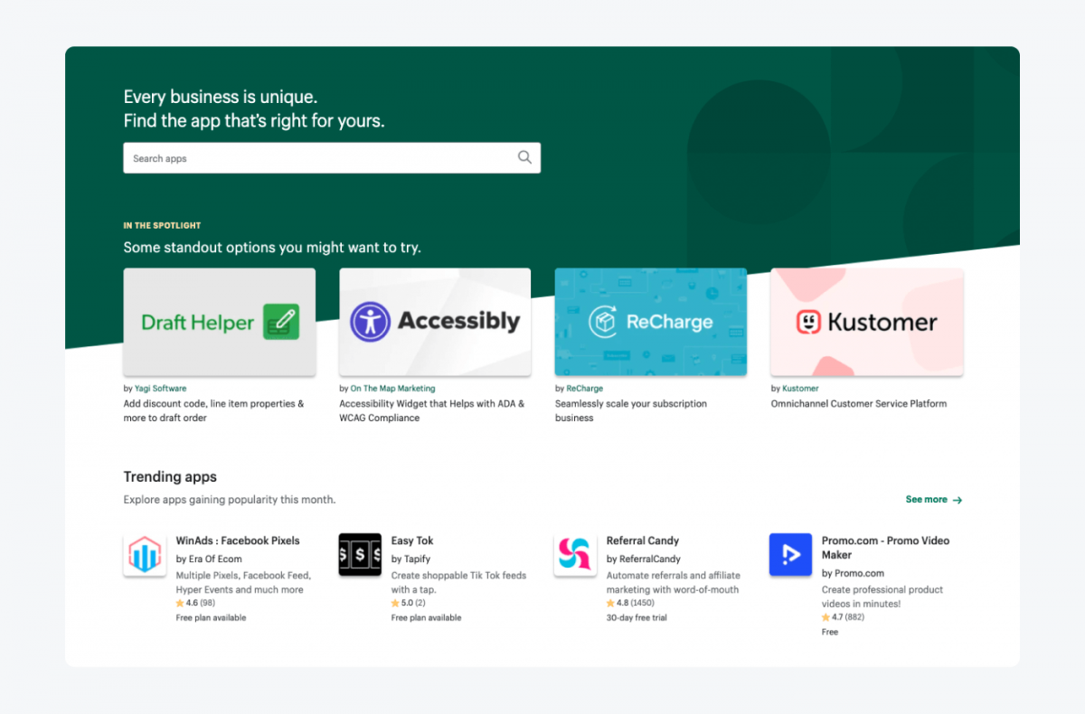1085x714 pixels.
Task: Open Promo.com - Promo Video Maker title
Action: click(885, 548)
